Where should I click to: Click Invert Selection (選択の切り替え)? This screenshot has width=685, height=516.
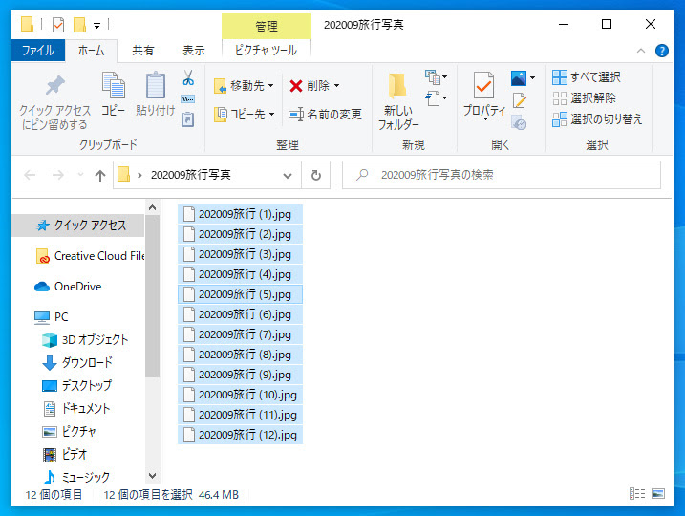point(597,118)
